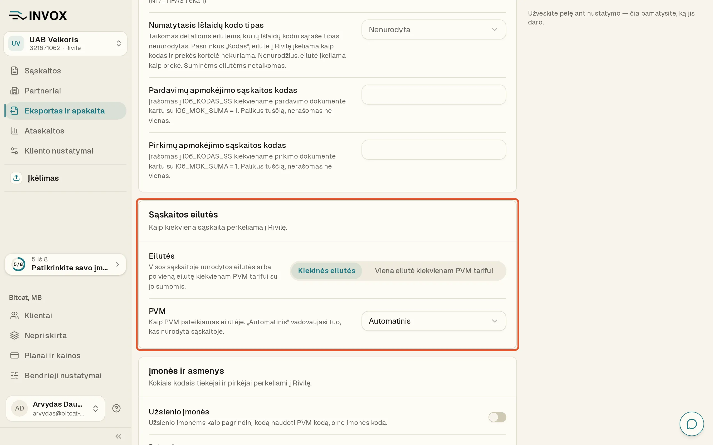This screenshot has height=445, width=713.
Task: Click the Įkėlimas upload icon
Action: point(16,178)
